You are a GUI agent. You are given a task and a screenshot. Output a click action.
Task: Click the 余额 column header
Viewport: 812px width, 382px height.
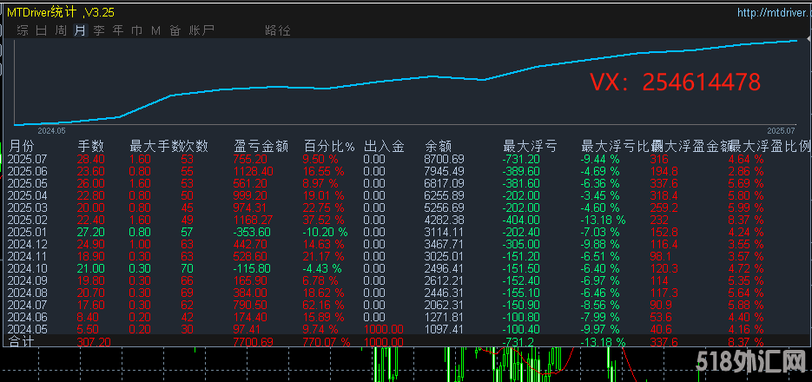pyautogui.click(x=439, y=146)
